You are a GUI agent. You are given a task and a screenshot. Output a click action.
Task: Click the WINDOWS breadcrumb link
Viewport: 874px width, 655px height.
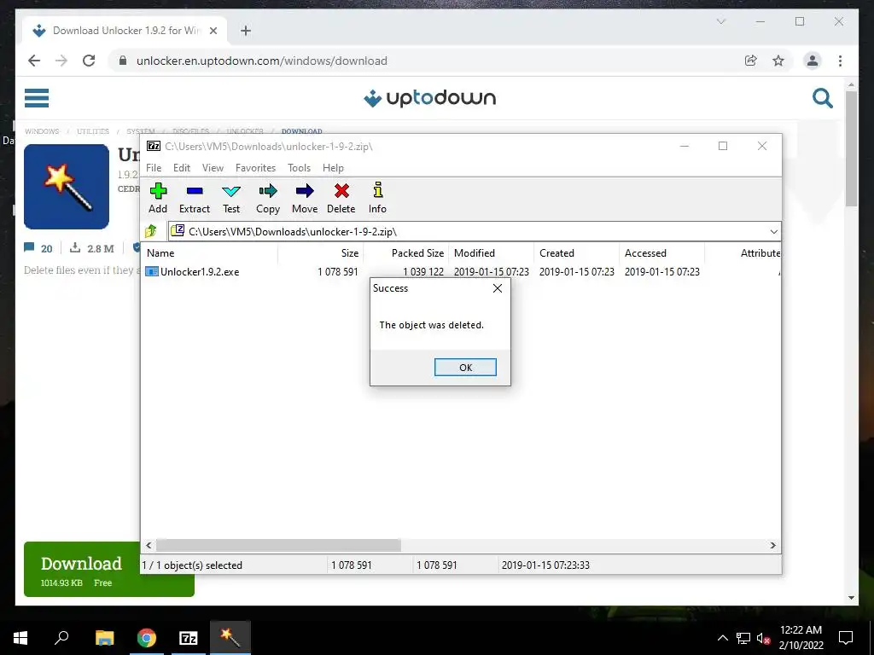(42, 131)
